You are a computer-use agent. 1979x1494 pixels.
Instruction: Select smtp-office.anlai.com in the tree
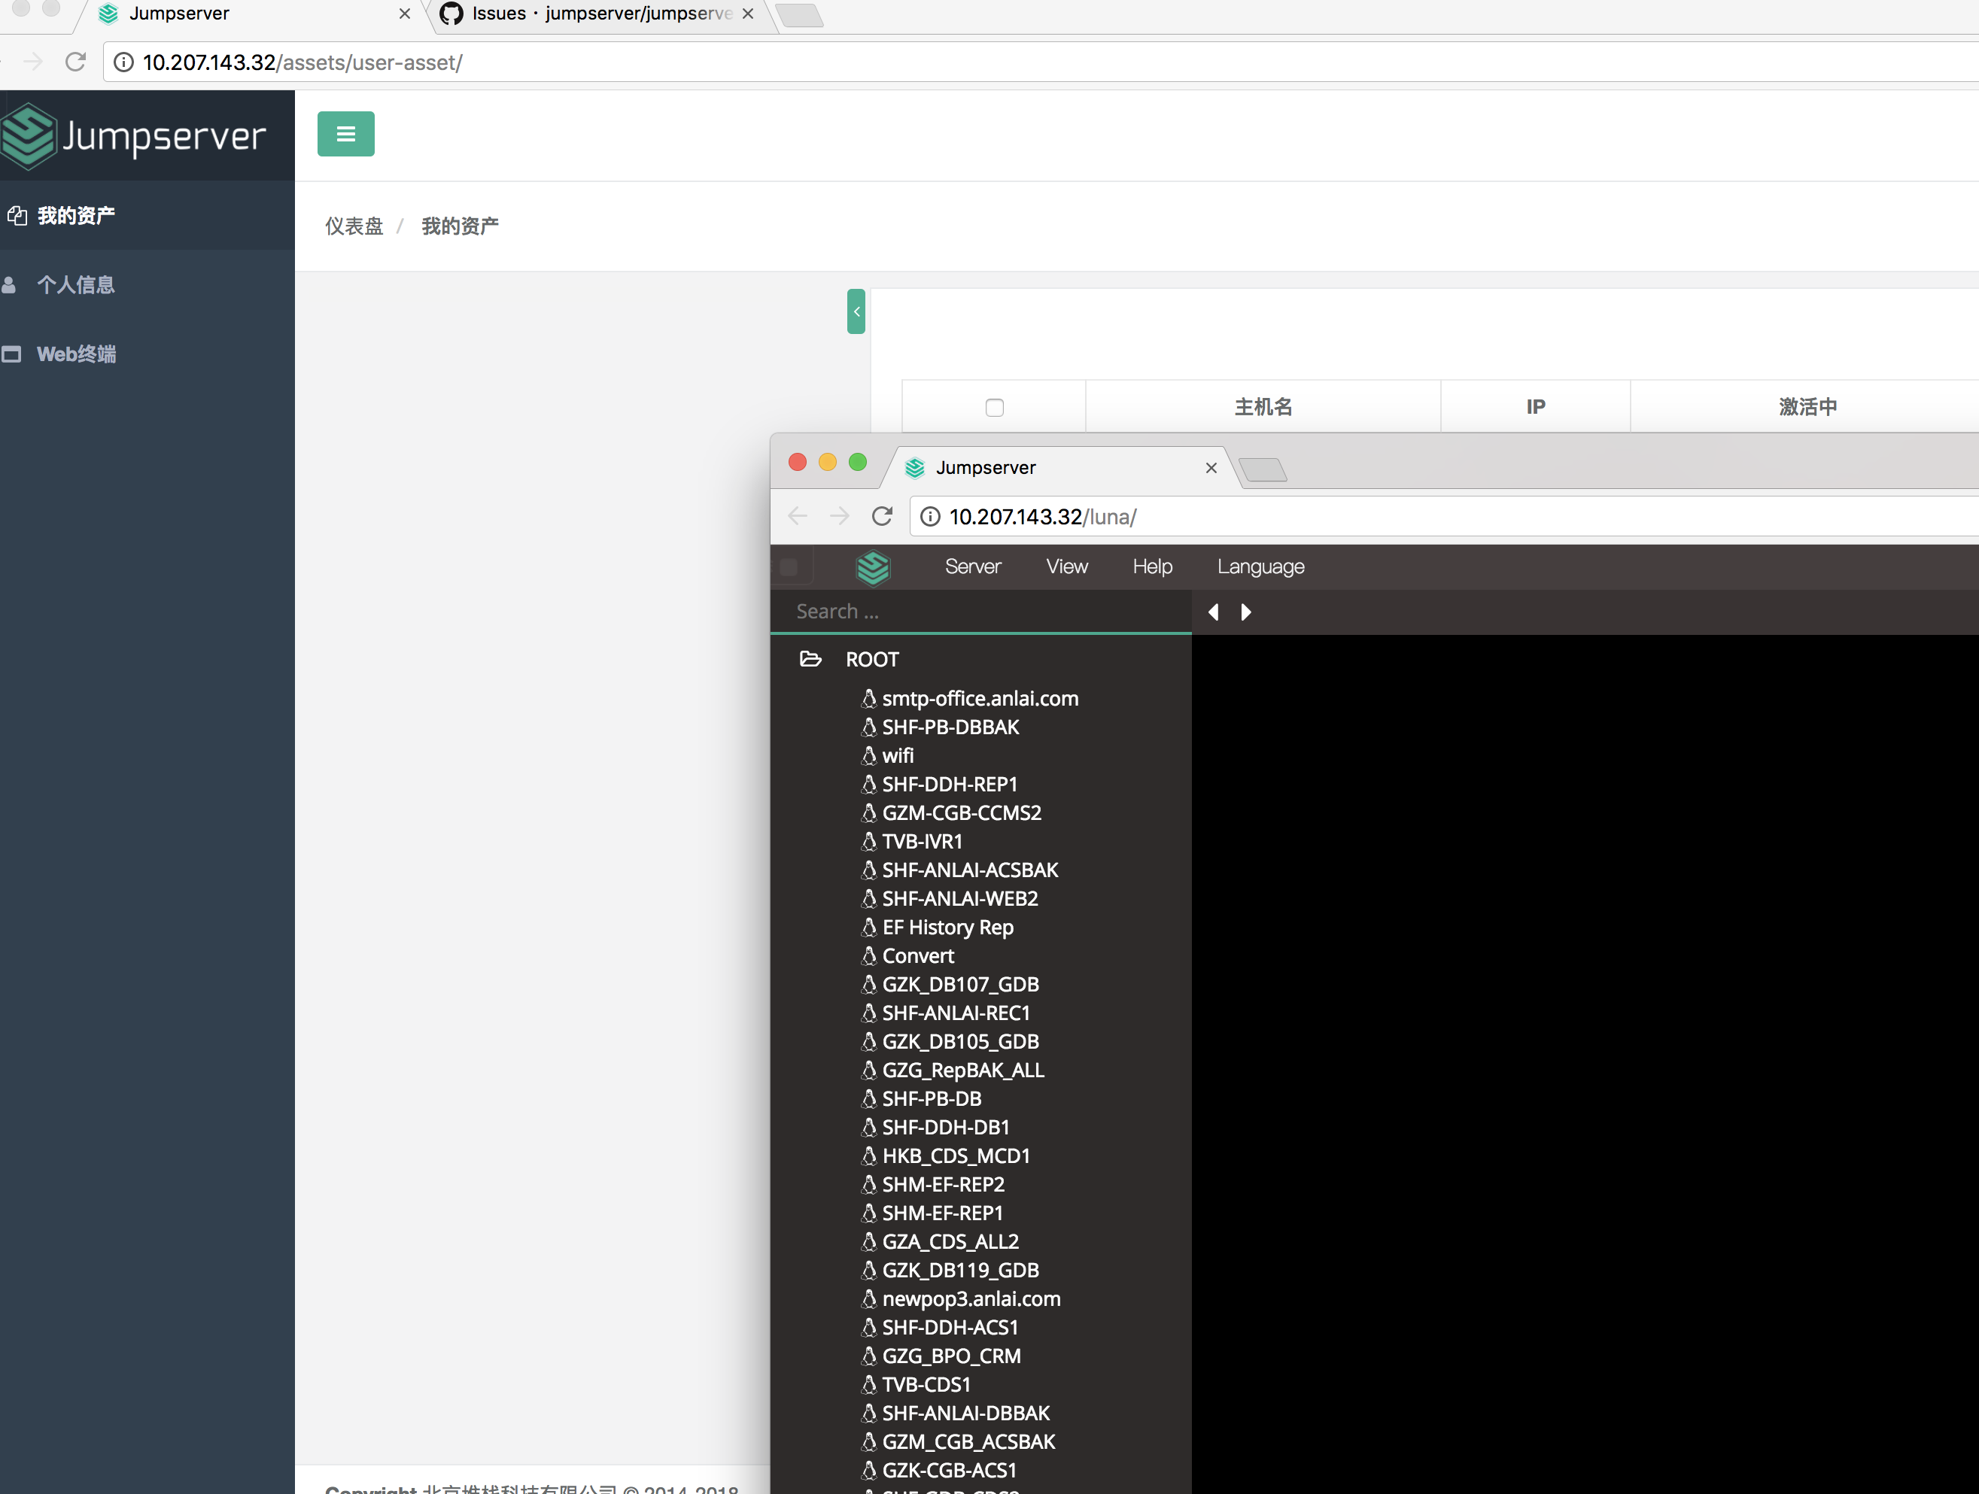click(980, 699)
